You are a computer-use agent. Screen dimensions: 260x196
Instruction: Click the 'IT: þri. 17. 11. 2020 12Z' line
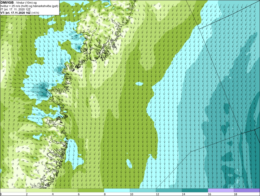pos(16,9)
